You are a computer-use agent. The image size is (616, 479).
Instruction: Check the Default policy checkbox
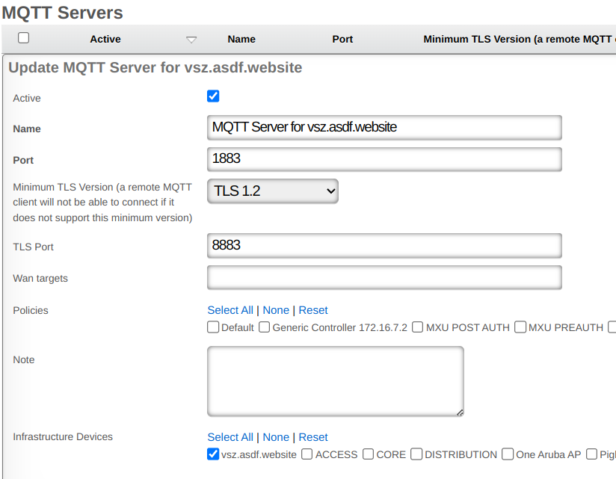pos(213,327)
